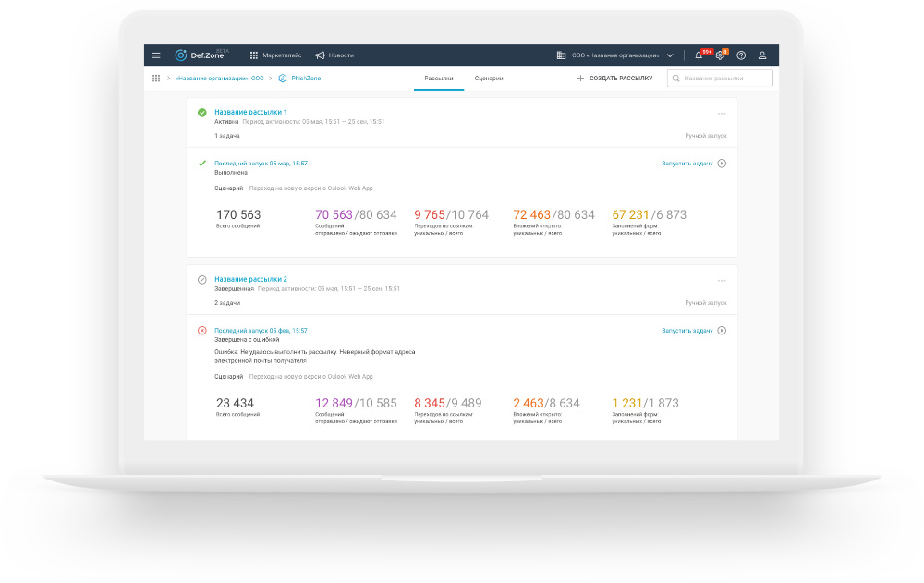The width and height of the screenshot is (924, 583).
Task: Click the Def.Zone logo
Action: (x=201, y=55)
